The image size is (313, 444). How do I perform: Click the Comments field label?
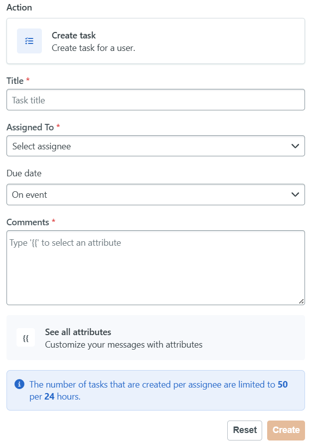(26, 222)
